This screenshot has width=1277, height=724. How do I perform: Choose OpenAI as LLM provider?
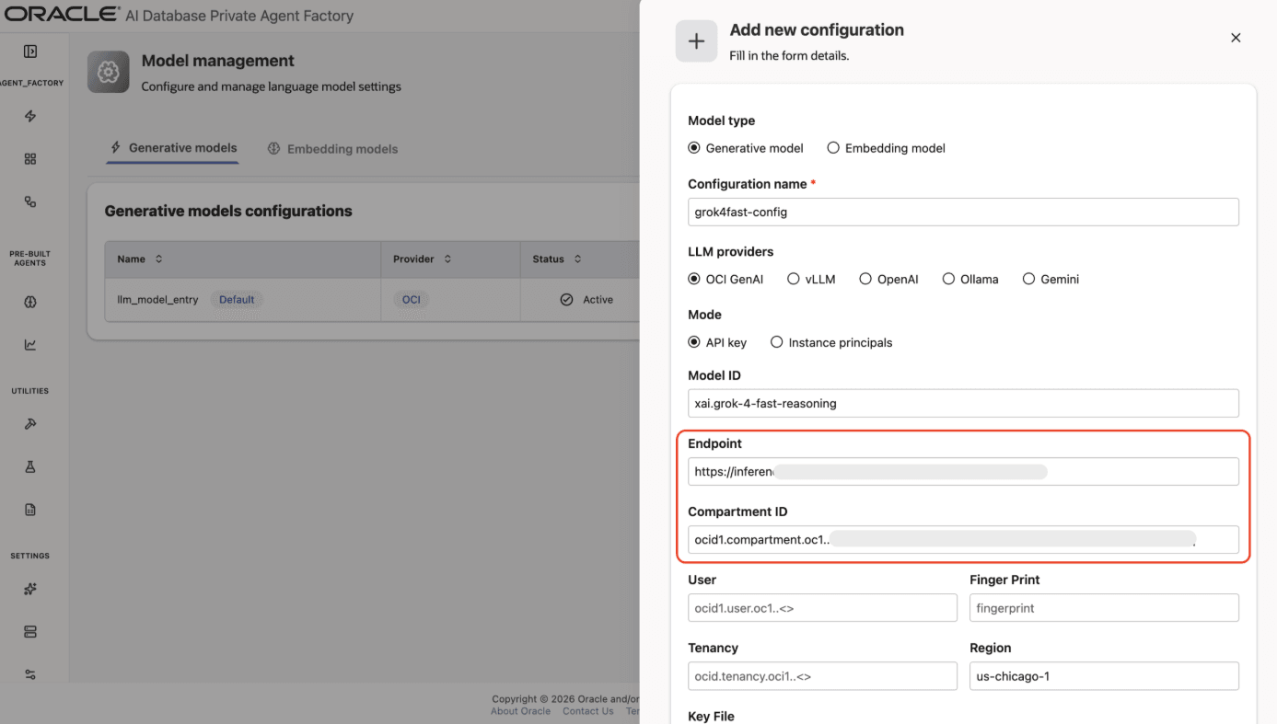tap(865, 279)
